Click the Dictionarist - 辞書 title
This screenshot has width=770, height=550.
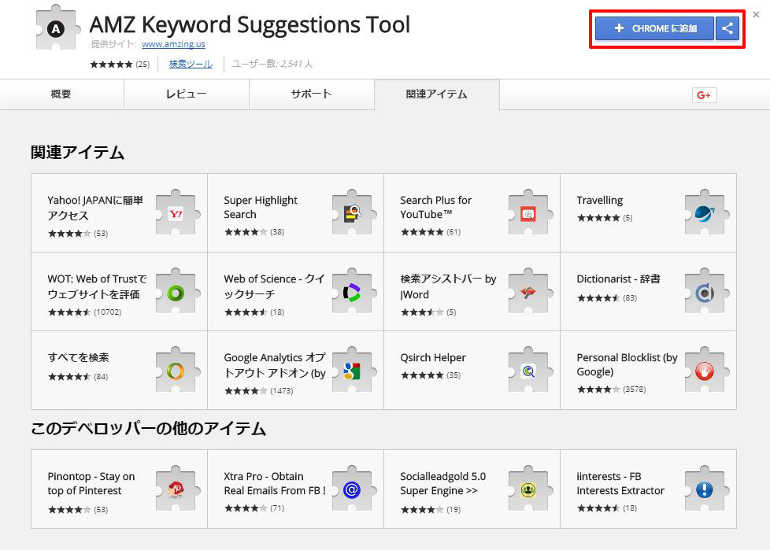click(618, 279)
